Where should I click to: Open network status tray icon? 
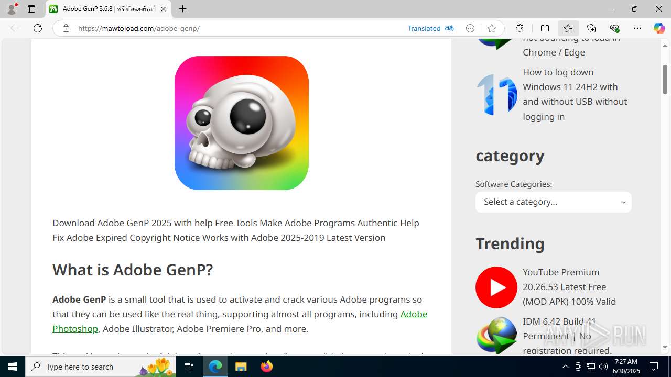click(x=591, y=367)
